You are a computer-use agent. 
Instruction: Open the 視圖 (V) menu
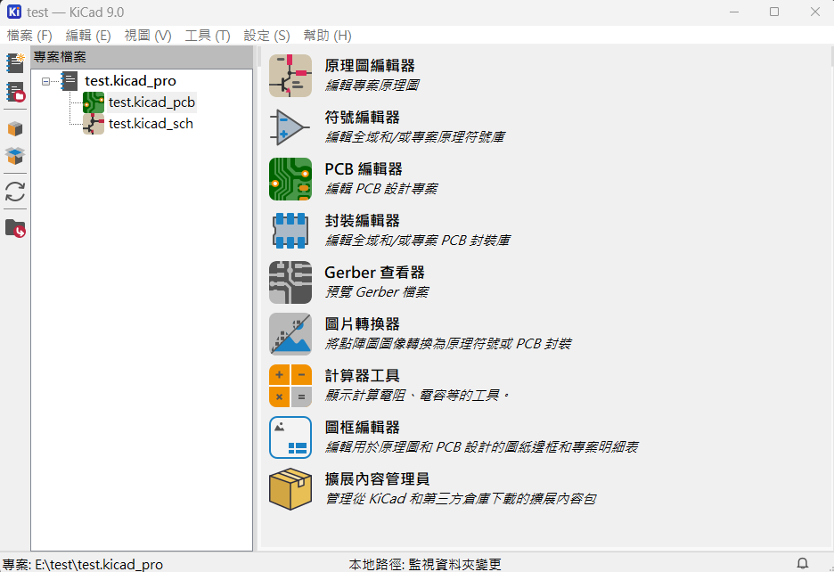point(148,36)
